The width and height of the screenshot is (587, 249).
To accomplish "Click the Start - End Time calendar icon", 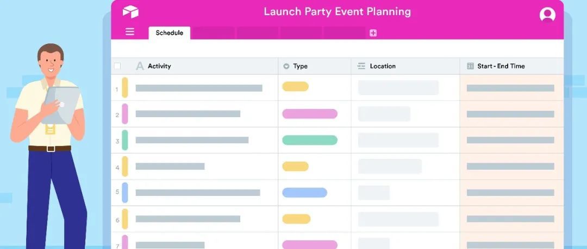I will 470,66.
